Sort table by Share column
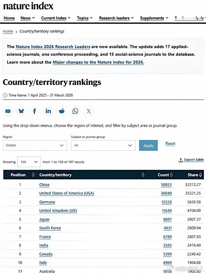206x274 pixels. point(195,175)
